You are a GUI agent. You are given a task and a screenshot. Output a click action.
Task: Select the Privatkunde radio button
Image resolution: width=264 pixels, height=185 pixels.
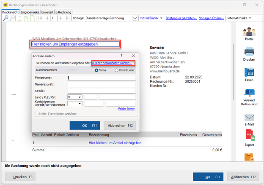(x=116, y=70)
